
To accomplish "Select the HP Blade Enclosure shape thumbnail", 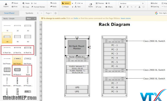I will pyautogui.click(x=18, y=70).
